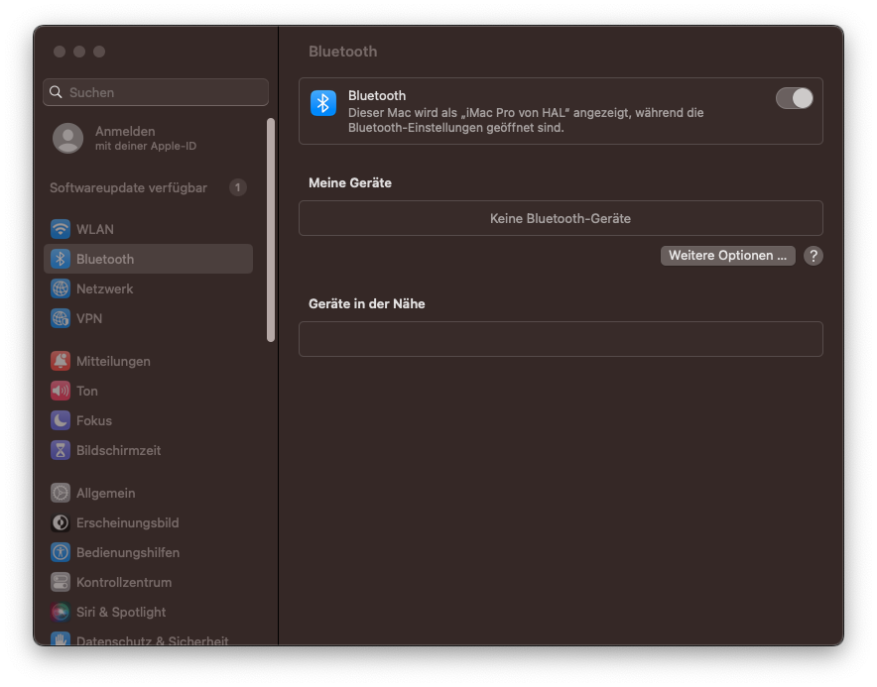Open Softwareupdate verfügbar notice

point(148,187)
